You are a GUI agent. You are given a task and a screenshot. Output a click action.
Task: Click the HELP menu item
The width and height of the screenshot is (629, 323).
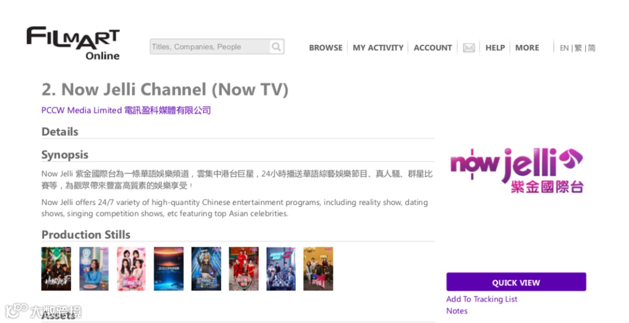(x=495, y=48)
